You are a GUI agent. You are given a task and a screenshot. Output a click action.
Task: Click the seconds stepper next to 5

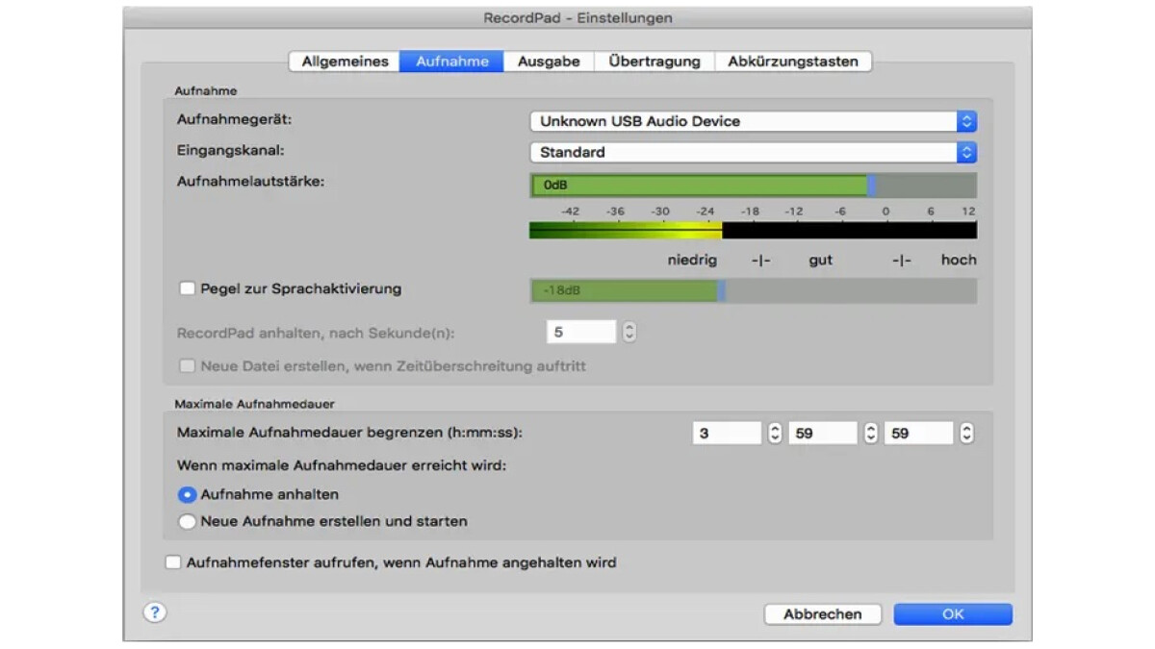629,332
